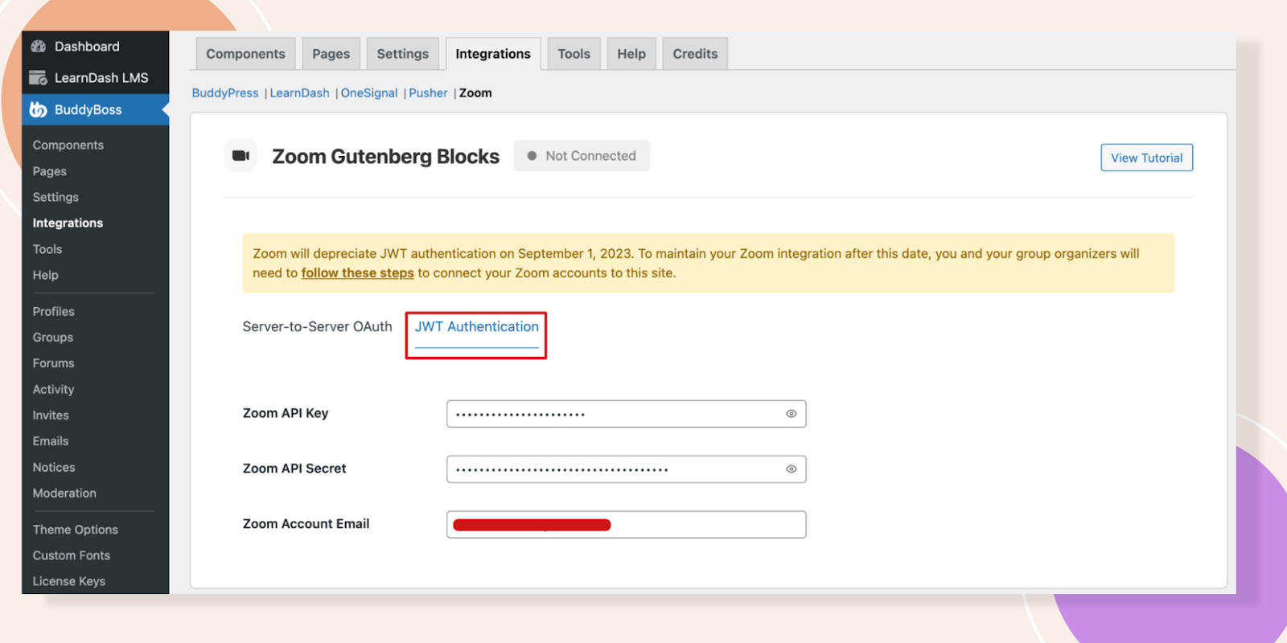Click the Not Connected status badge
Image resolution: width=1287 pixels, height=643 pixels.
[582, 156]
